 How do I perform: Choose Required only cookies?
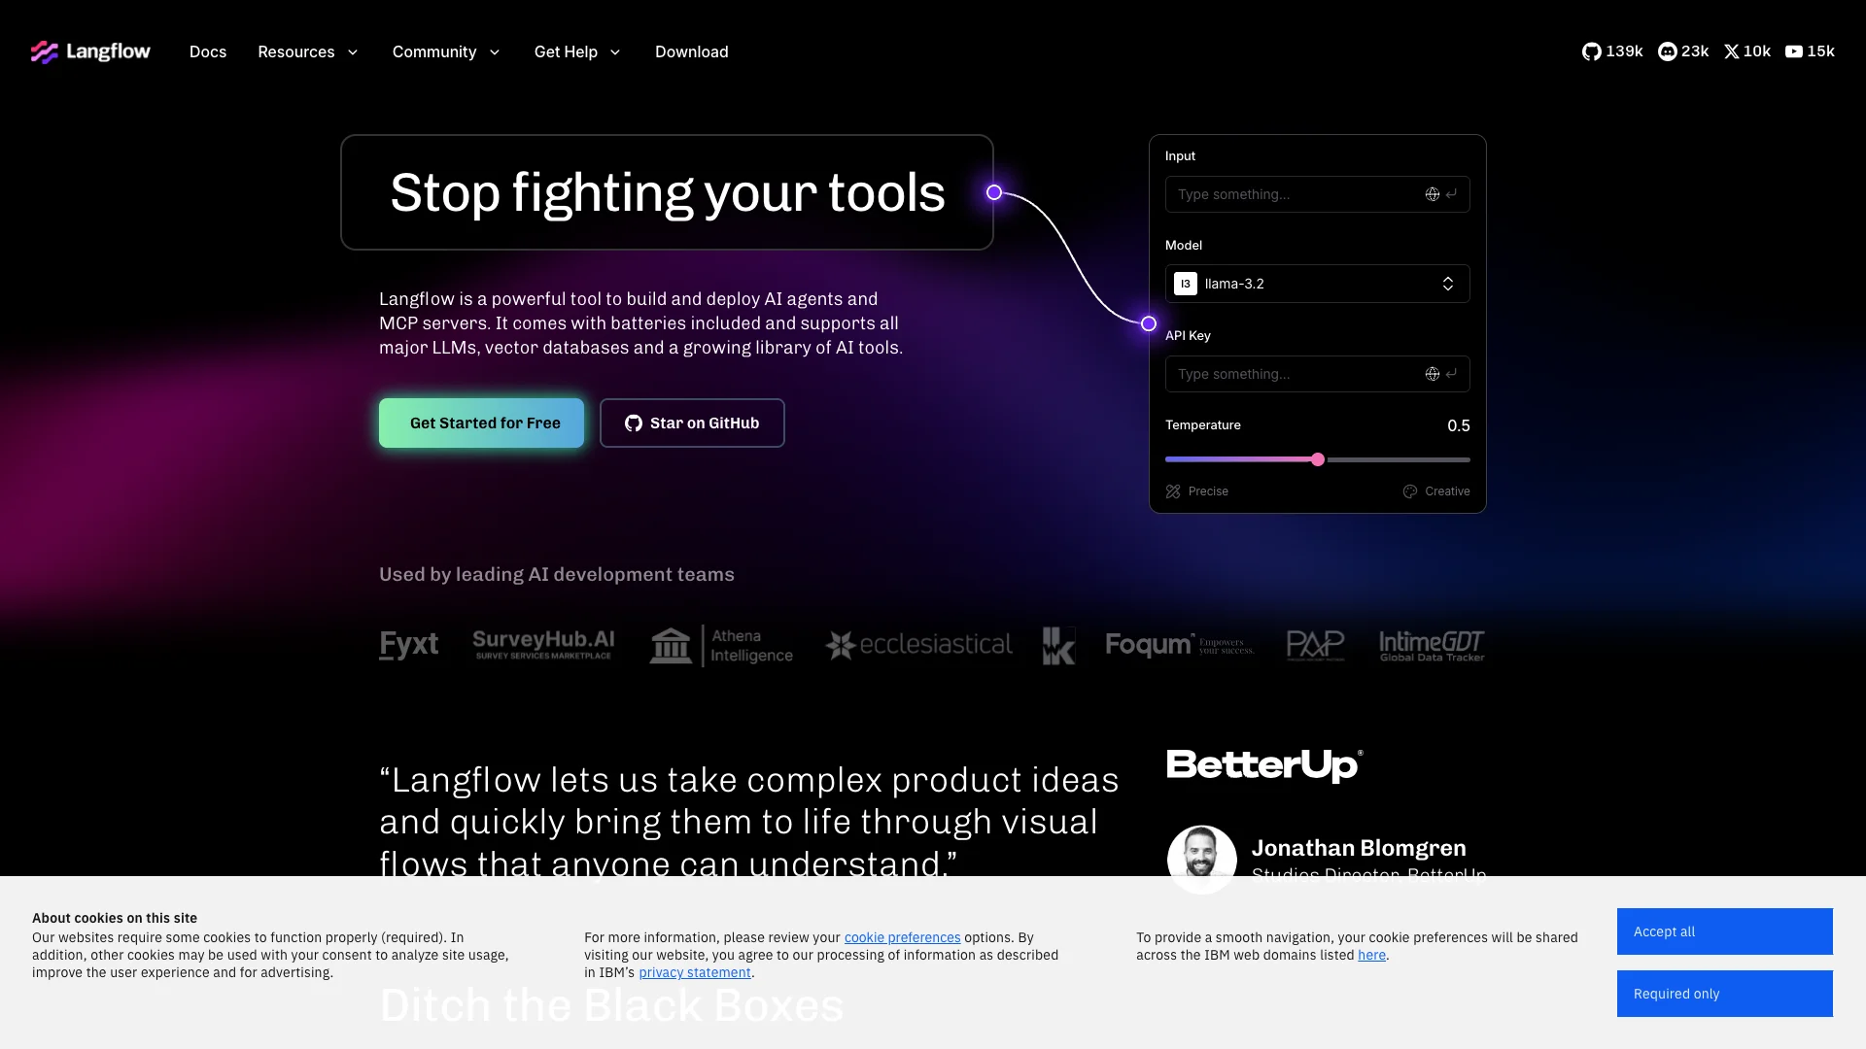pos(1724,994)
